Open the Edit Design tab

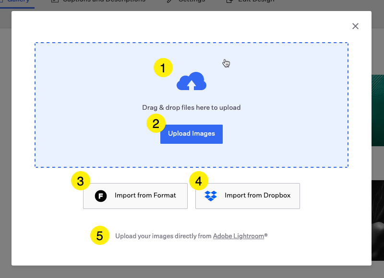point(250,1)
